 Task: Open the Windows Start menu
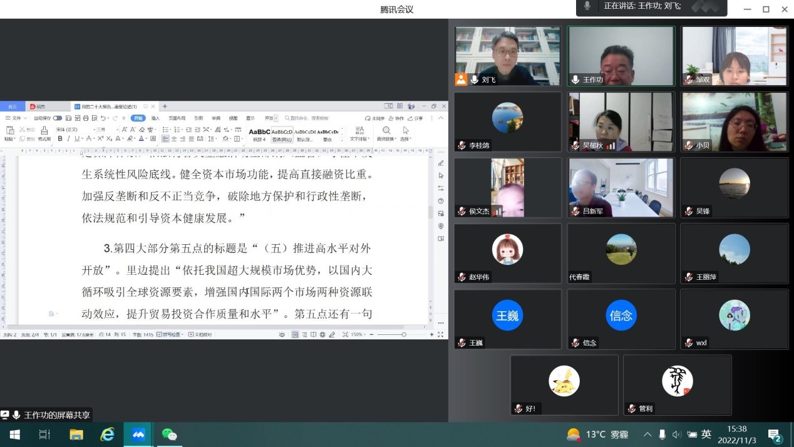click(14, 434)
